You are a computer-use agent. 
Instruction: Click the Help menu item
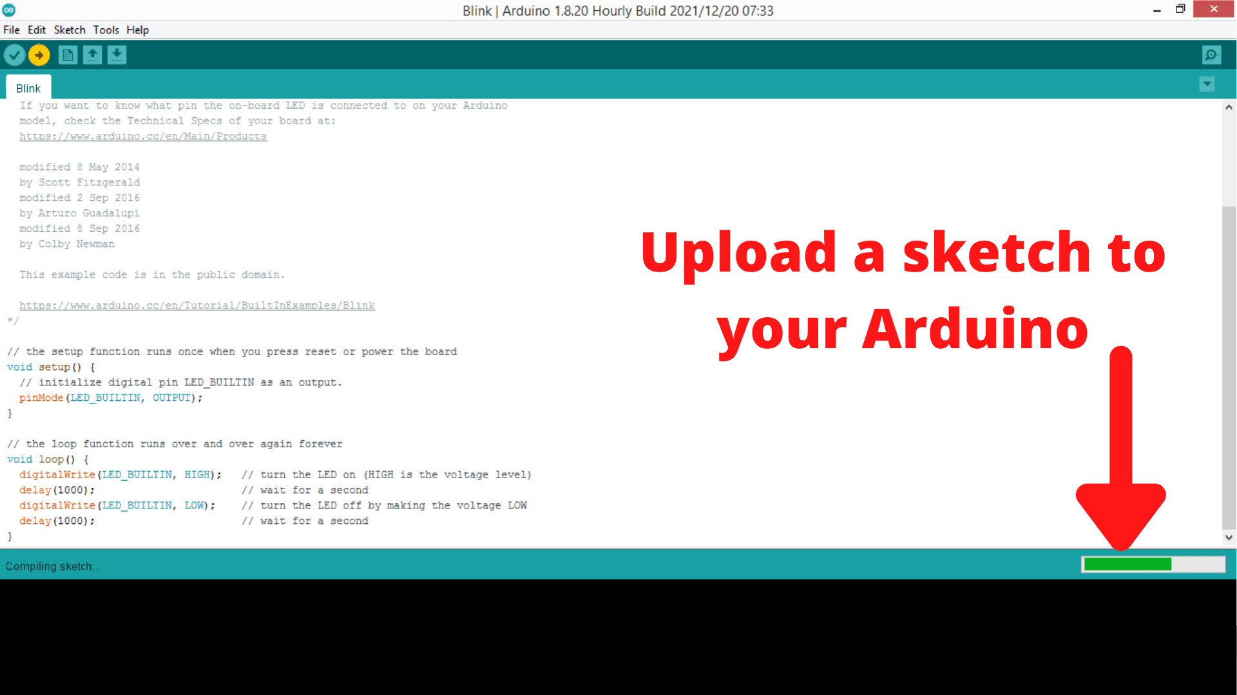137,30
